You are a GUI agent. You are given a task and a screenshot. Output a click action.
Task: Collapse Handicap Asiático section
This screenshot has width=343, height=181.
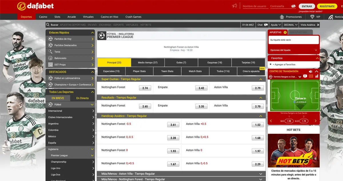[261, 116]
